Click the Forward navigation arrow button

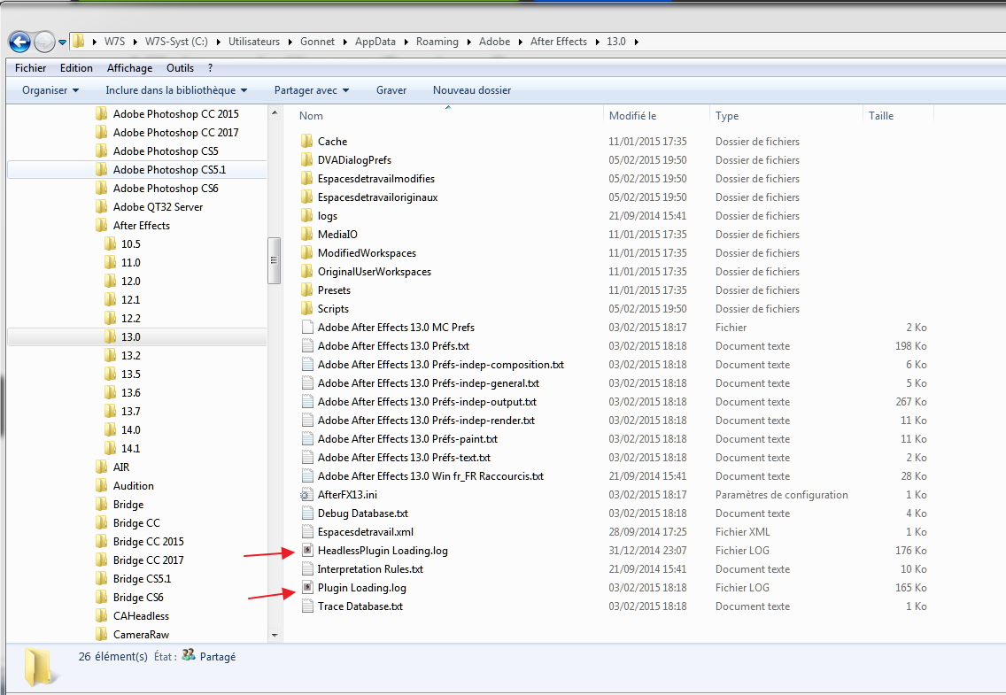44,42
